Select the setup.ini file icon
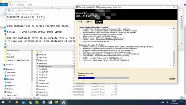The image size is (186, 105). pos(37,80)
